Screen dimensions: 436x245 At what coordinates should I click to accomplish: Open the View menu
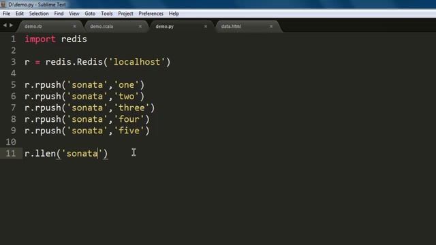[x=74, y=14]
